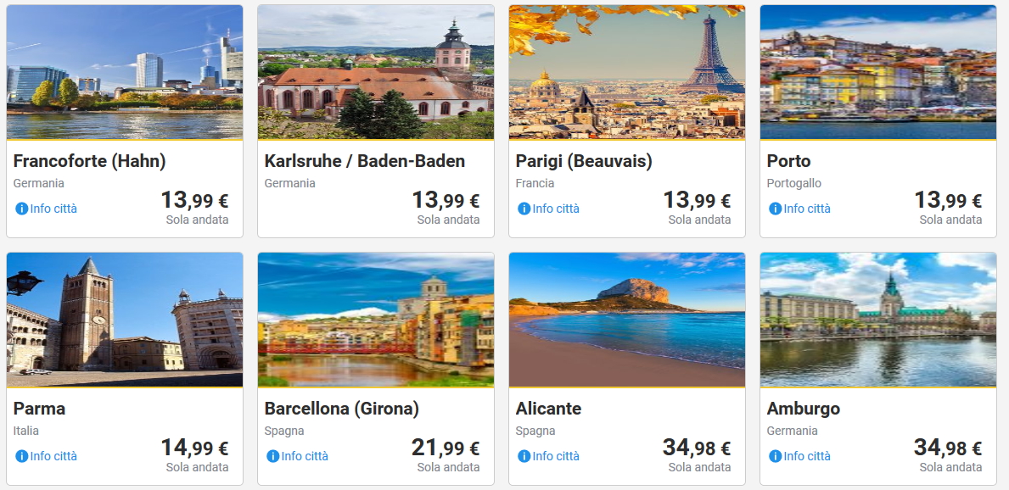Click the 34,98 € Amburgo price
The image size is (1009, 490).
point(948,448)
